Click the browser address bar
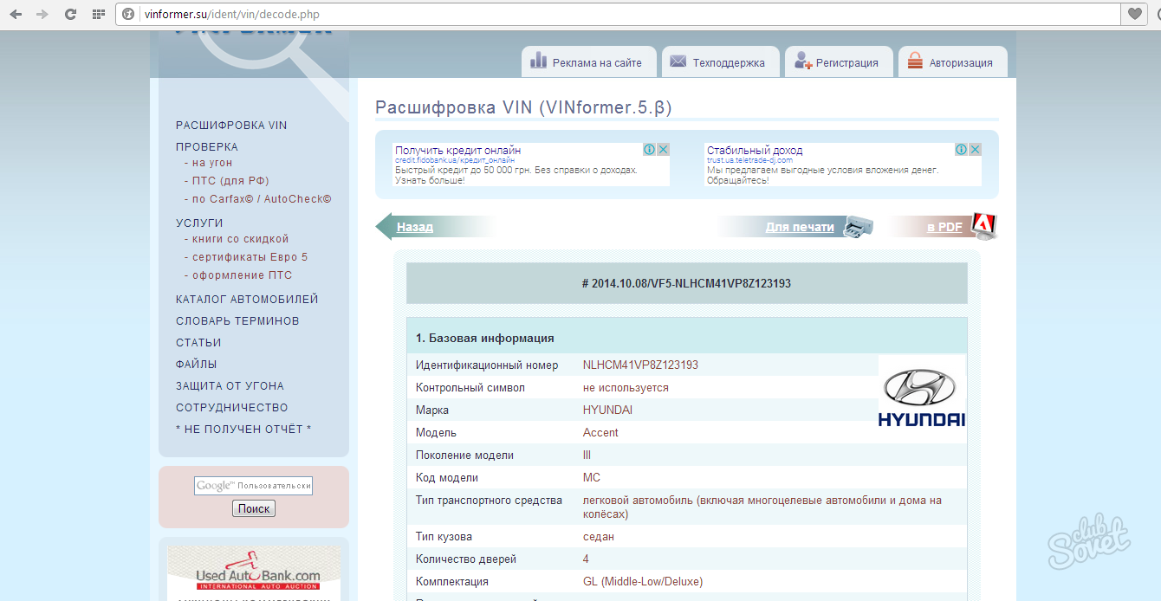The image size is (1161, 601). pyautogui.click(x=606, y=14)
